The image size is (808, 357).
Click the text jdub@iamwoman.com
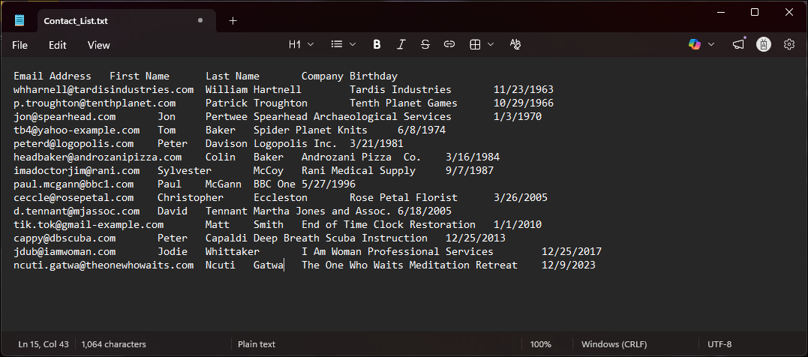point(65,252)
